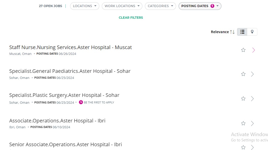Open Staff Nurse Nursing Services job title
The image size is (268, 150).
[70, 47]
